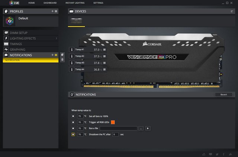Screen dimensions: 238x157
Task: Open the Devices panel menu icon
Action: click(232, 11)
